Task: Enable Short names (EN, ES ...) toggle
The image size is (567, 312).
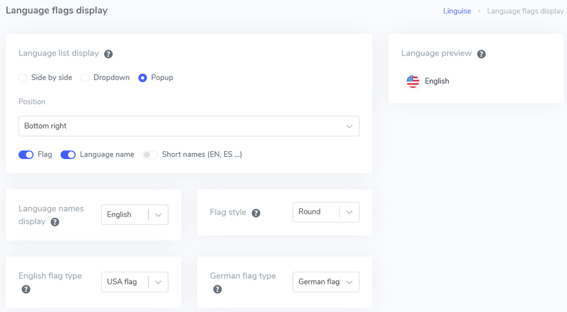Action: pos(150,155)
